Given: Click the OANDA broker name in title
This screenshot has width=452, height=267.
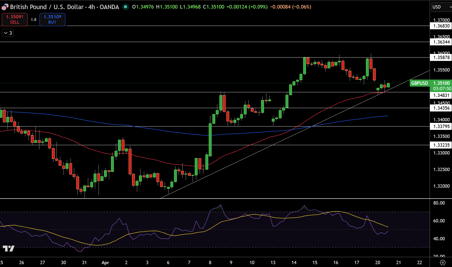Looking at the screenshot, I should pos(109,7).
